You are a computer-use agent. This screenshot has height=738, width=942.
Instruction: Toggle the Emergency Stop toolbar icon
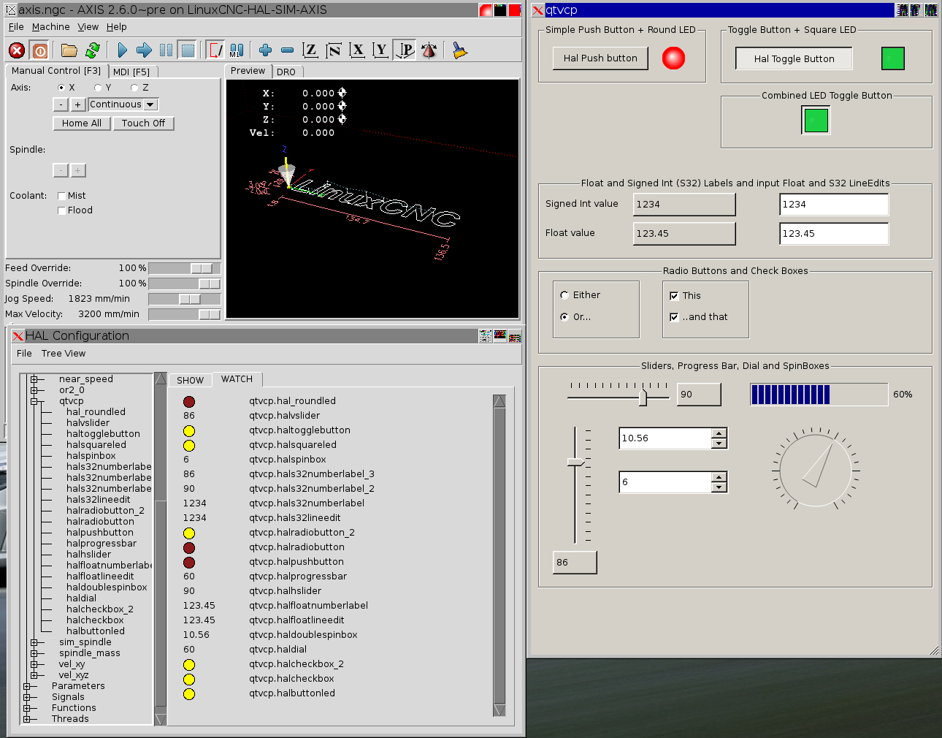pos(17,50)
